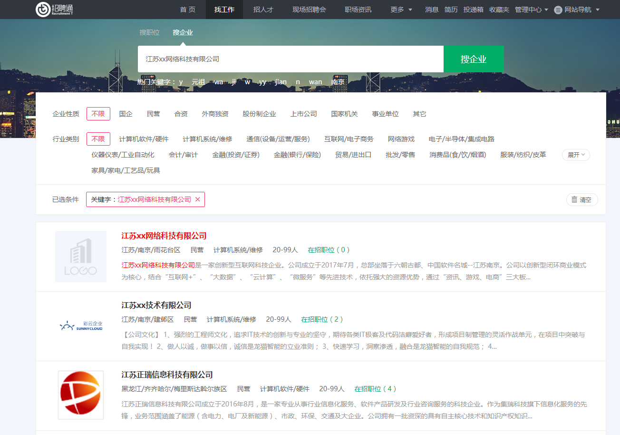Click the 招聘通 site logo
Screen dimensions: 620x435
[x=55, y=9]
